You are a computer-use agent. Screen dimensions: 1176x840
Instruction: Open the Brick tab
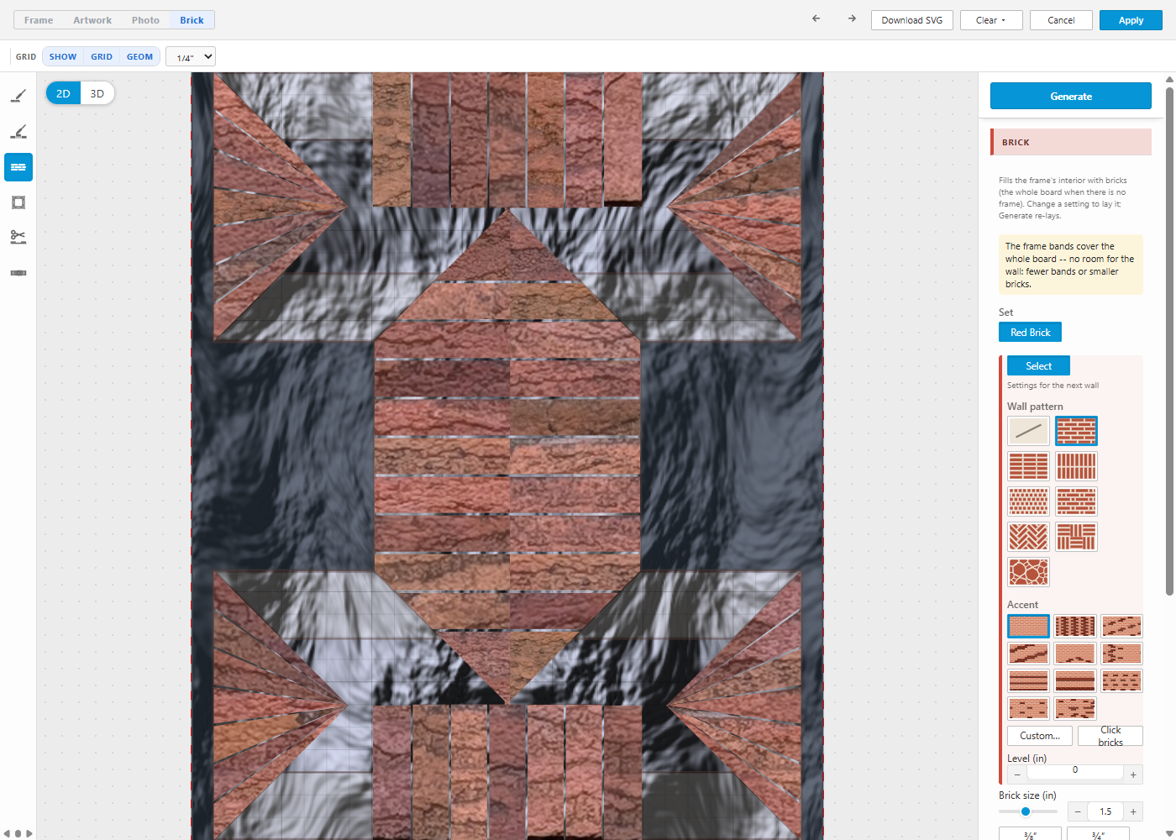pos(192,20)
